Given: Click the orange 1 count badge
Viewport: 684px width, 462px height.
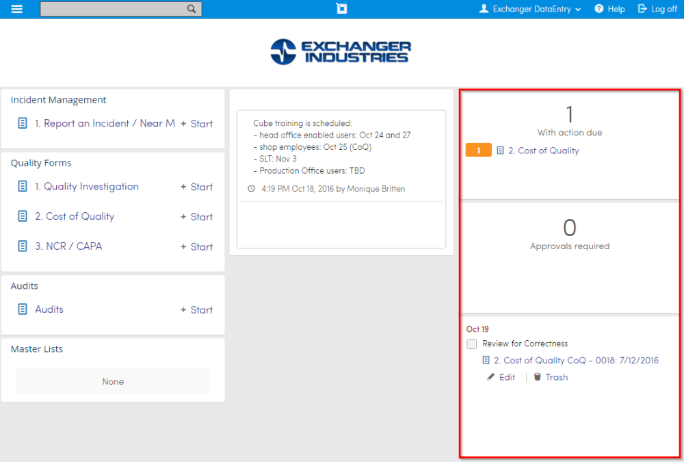Looking at the screenshot, I should click(479, 150).
